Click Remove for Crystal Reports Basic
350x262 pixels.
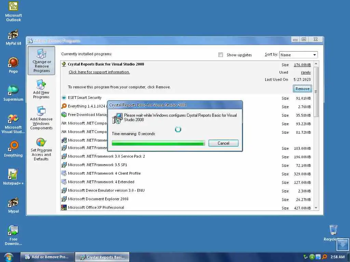coord(302,89)
